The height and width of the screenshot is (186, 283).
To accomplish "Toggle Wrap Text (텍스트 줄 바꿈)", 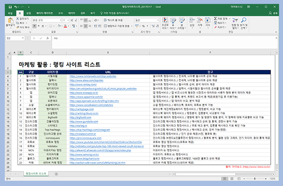I will click(x=115, y=20).
